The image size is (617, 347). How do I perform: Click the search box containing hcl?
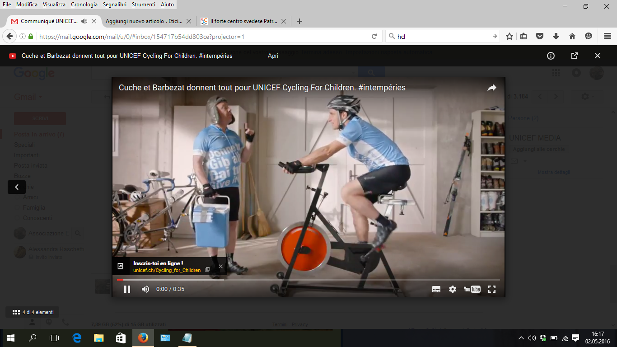point(443,36)
